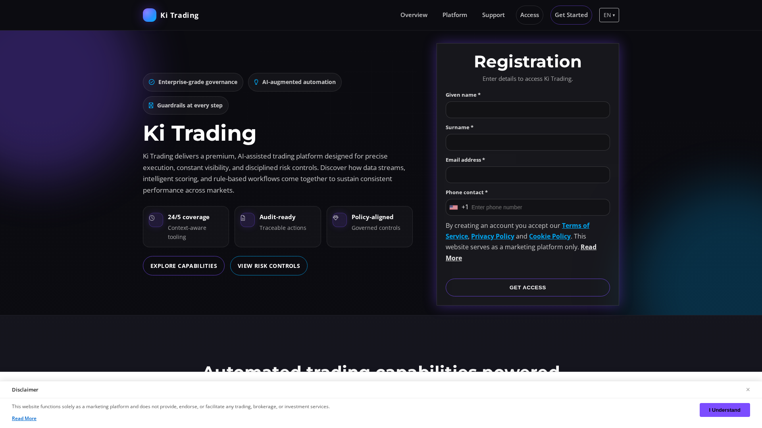The image size is (762, 428).
Task: Open the Cookie Policy link
Action: coord(550,236)
